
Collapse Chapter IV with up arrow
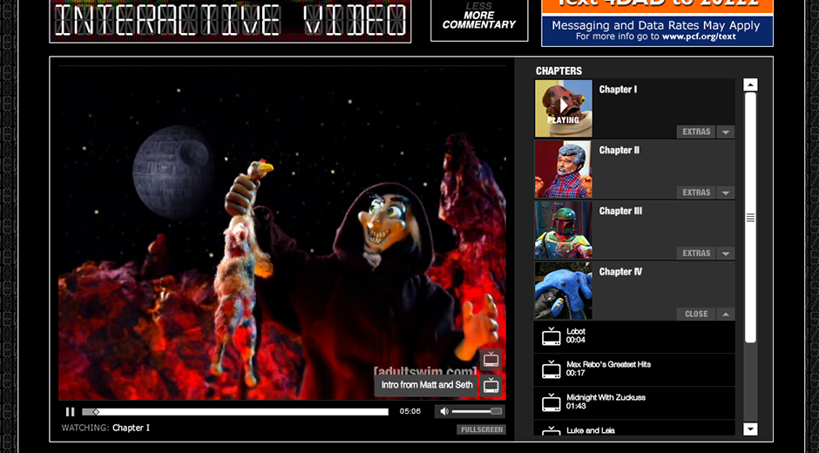pos(726,314)
